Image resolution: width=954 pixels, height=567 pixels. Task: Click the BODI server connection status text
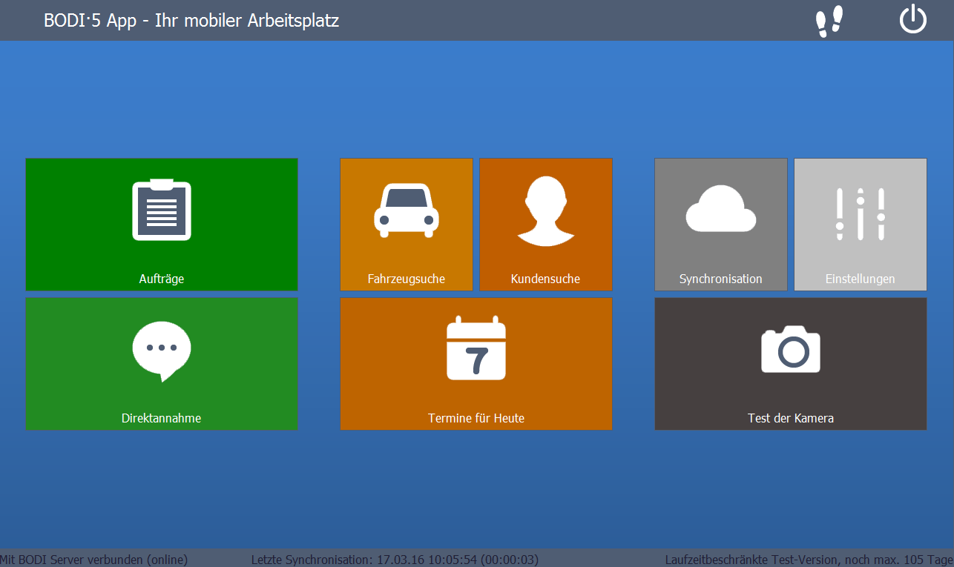(94, 560)
